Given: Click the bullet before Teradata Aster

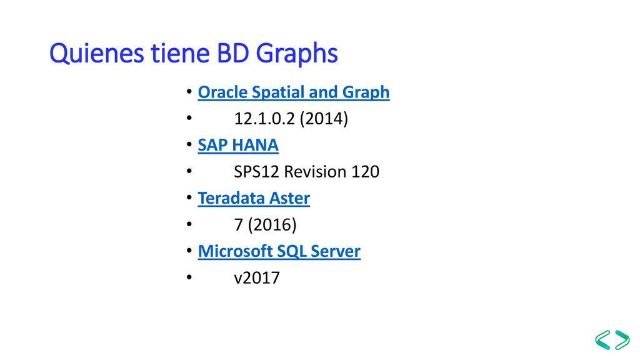Looking at the screenshot, I should point(189,197).
